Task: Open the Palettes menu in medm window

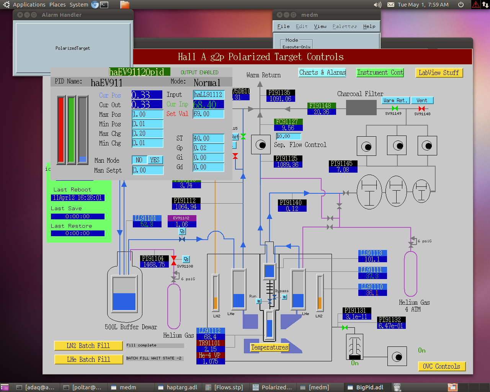Action: (x=345, y=26)
